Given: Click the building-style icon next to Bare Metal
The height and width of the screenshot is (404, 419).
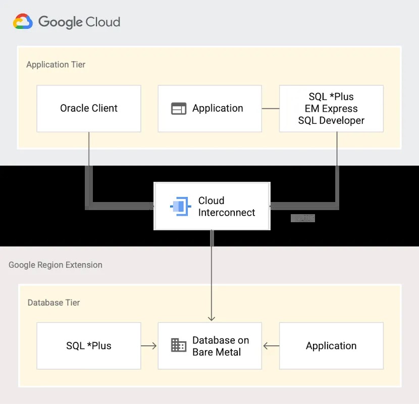Looking at the screenshot, I should tap(178, 345).
